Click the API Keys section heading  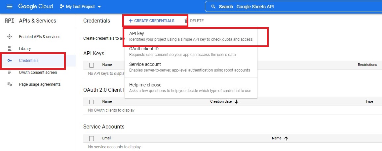(x=94, y=53)
